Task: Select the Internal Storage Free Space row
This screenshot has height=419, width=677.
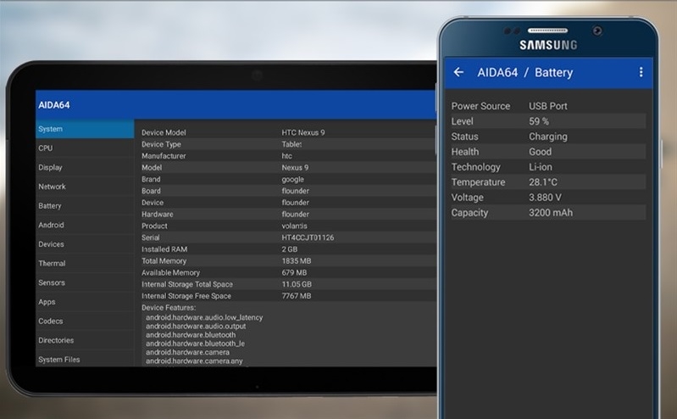Action: tap(288, 296)
